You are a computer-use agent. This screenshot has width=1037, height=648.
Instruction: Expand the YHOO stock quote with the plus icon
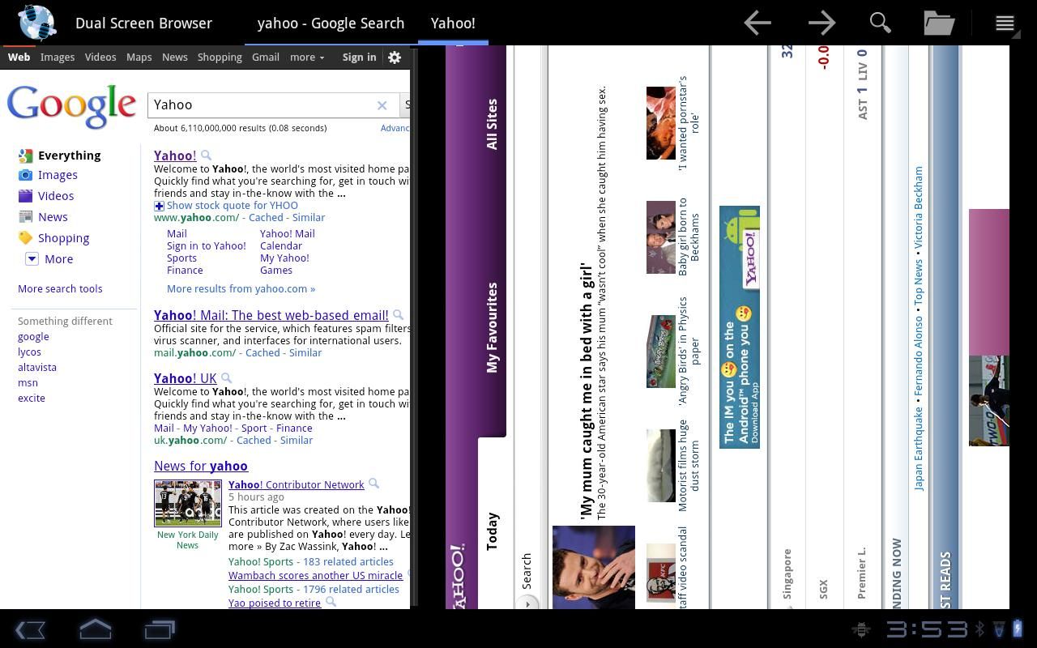tap(159, 205)
